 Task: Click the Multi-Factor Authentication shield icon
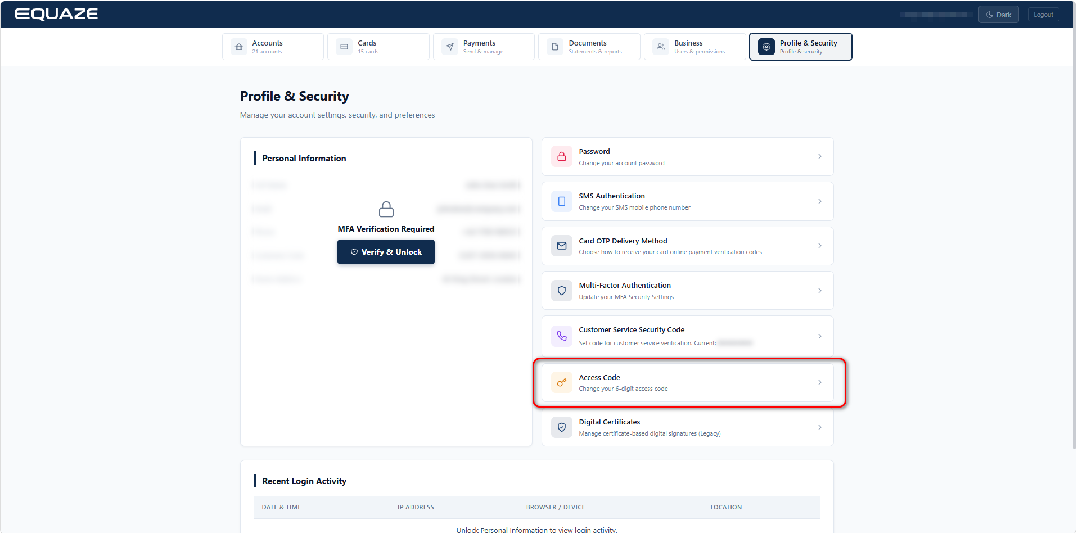tap(562, 291)
